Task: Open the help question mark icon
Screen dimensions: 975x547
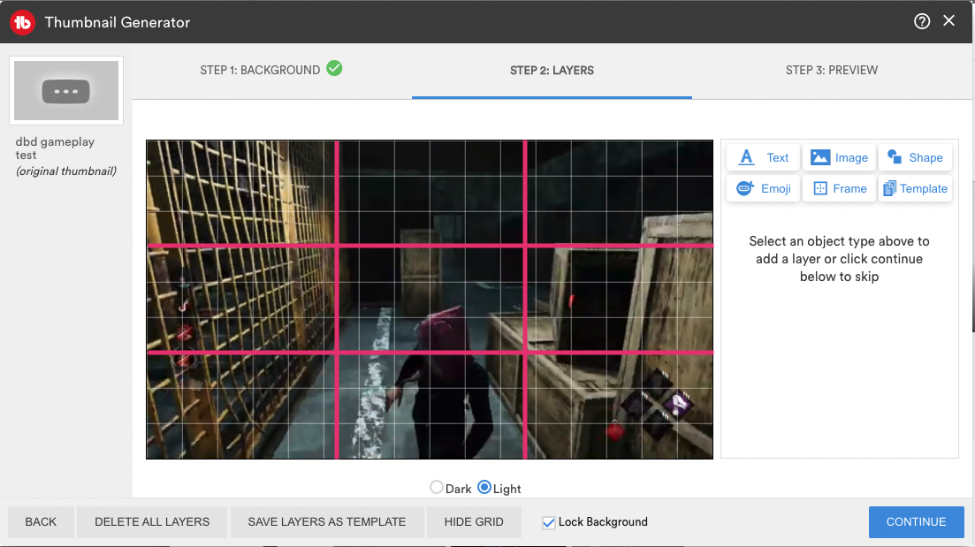Action: (x=922, y=22)
